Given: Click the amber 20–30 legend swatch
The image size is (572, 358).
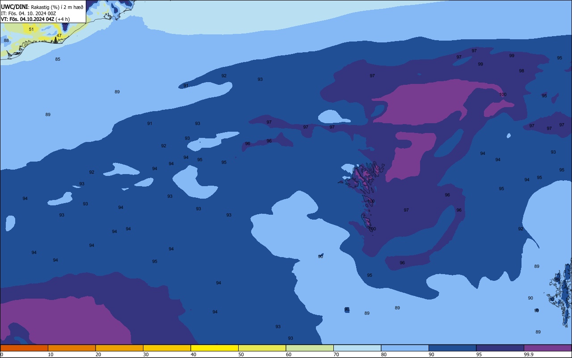Looking at the screenshot, I should (x=119, y=348).
